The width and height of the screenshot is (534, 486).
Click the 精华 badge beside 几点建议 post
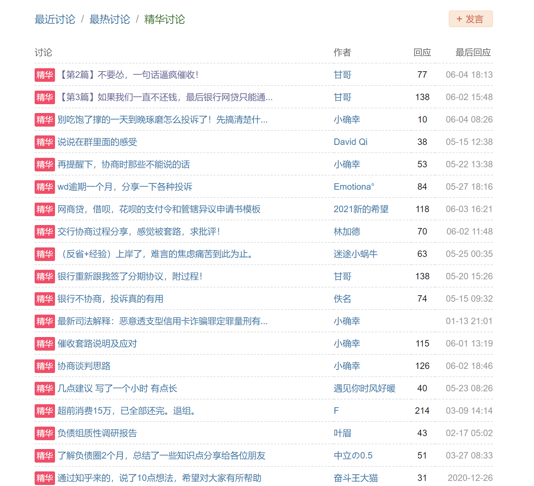tap(45, 388)
